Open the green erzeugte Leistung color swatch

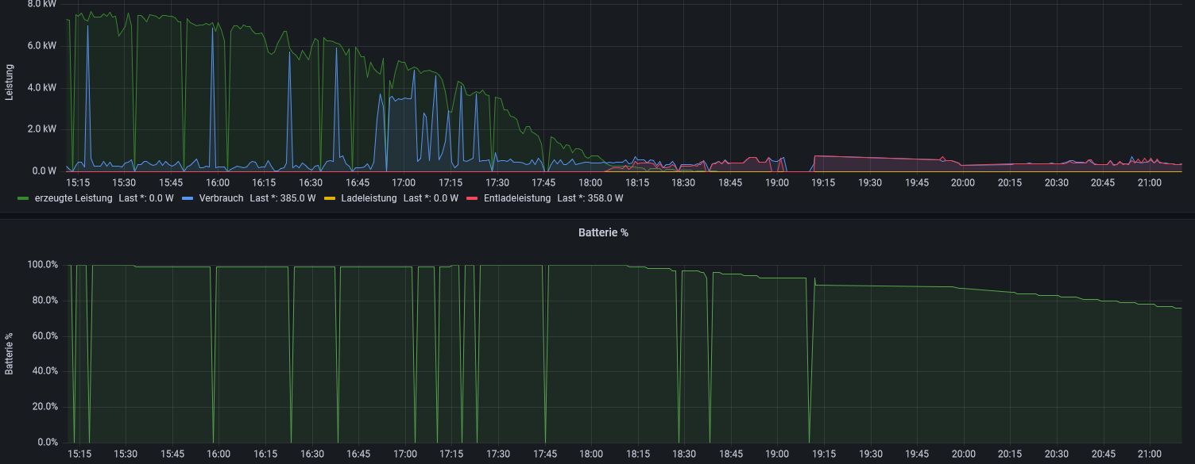(x=24, y=198)
